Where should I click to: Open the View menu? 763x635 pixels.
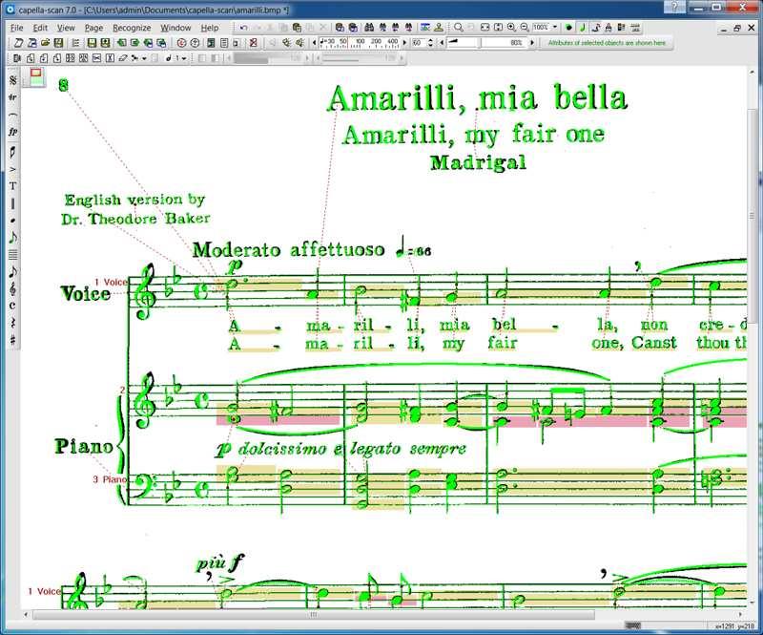(66, 28)
